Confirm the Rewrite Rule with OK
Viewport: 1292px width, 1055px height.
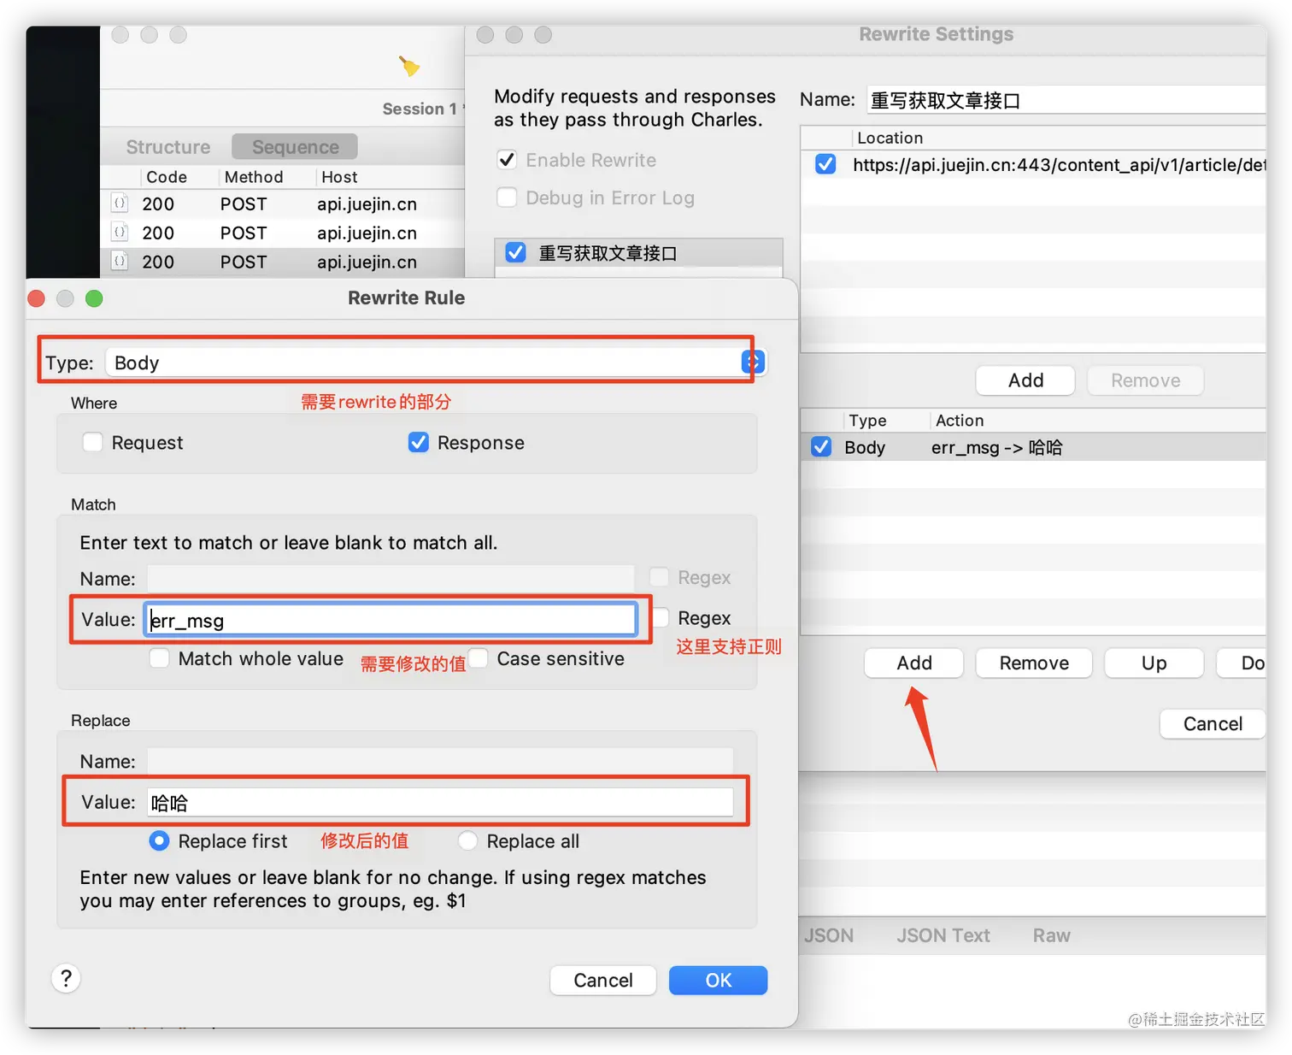click(x=718, y=980)
